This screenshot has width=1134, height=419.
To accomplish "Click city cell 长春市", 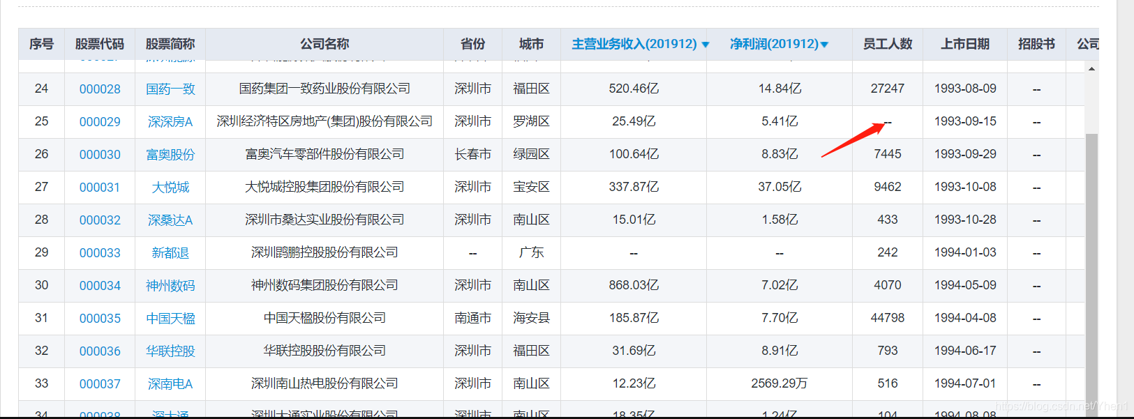I will pos(472,155).
